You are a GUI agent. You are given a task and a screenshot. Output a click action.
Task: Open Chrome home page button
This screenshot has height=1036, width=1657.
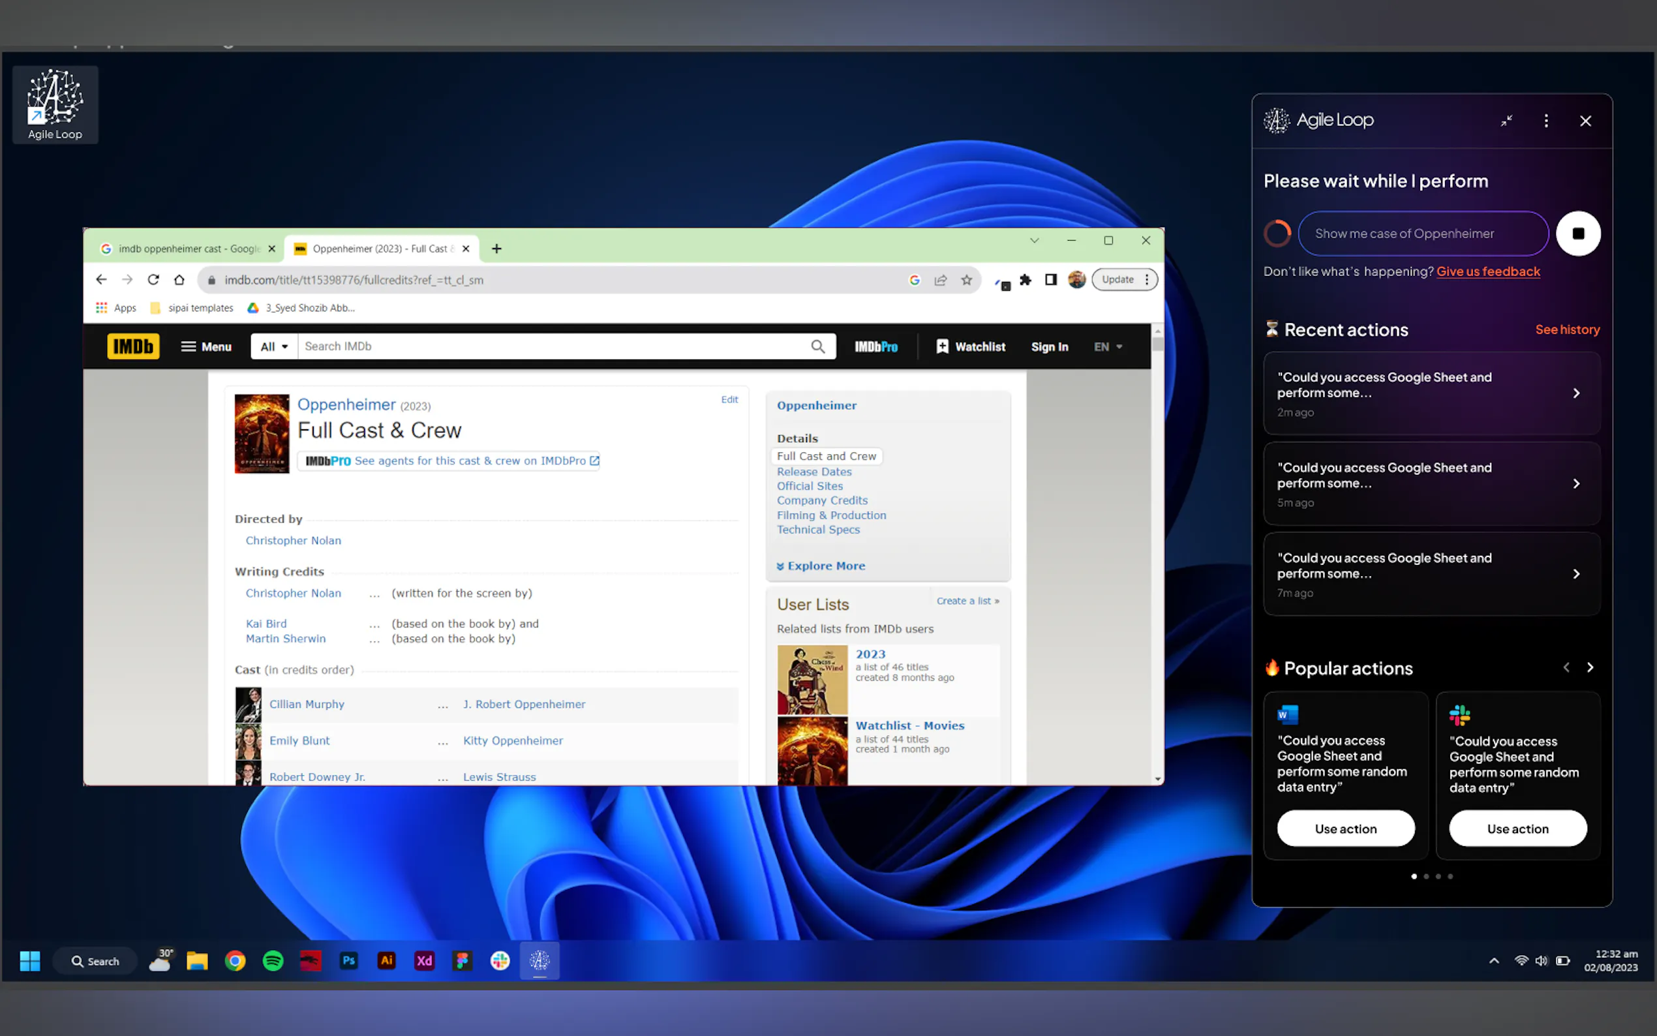pyautogui.click(x=179, y=280)
